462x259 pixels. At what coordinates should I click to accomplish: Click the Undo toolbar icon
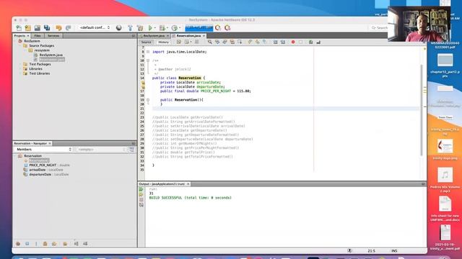pos(58,28)
